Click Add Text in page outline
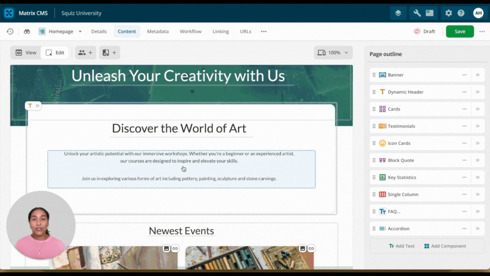 tap(402, 246)
